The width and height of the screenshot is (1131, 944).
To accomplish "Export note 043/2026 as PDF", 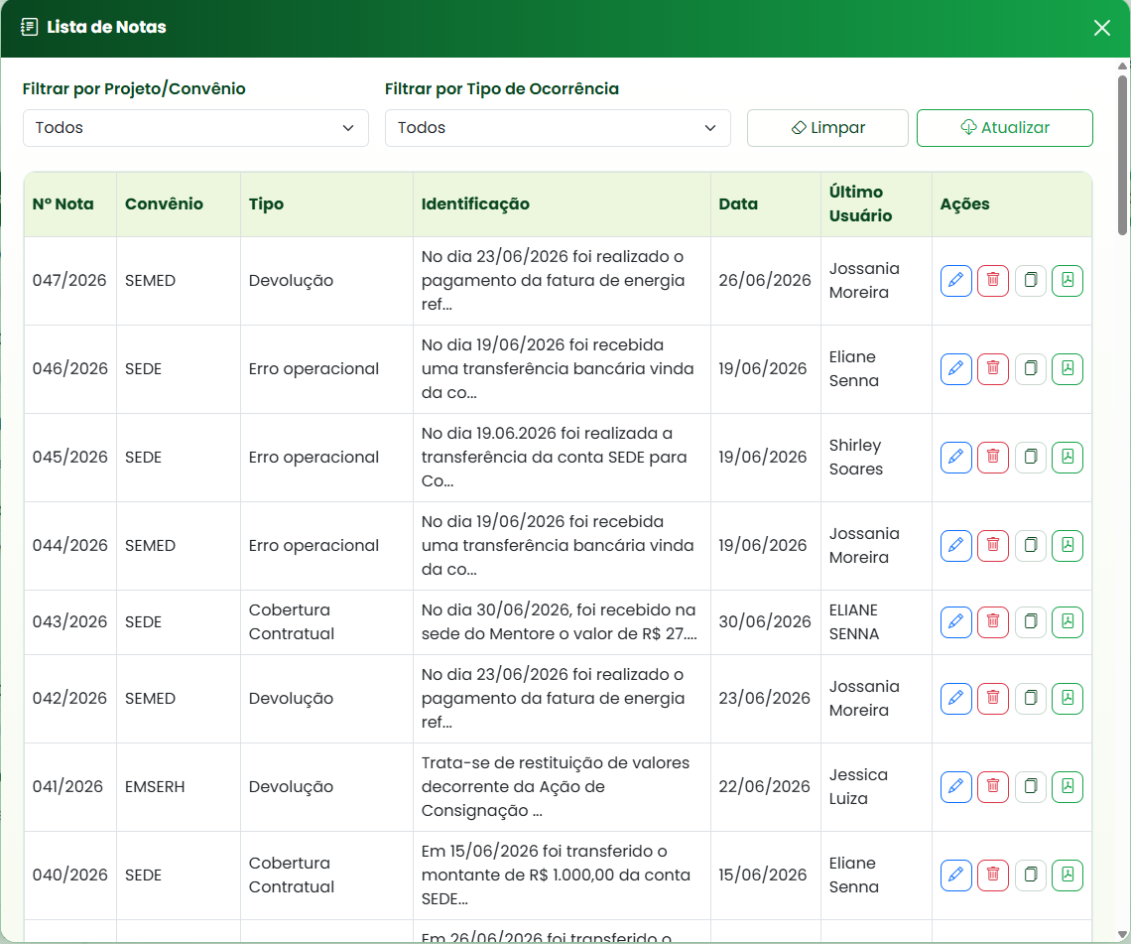I will [x=1068, y=622].
